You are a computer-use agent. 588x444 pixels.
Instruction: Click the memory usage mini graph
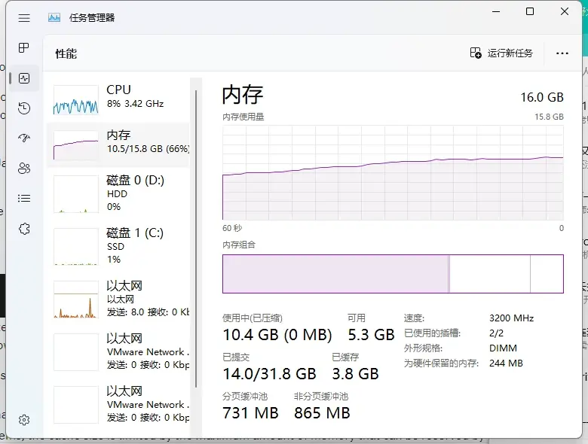[x=75, y=145]
